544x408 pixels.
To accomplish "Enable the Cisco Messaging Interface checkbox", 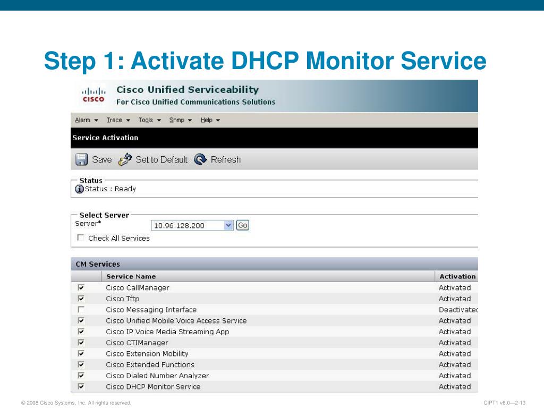I will 81,310.
